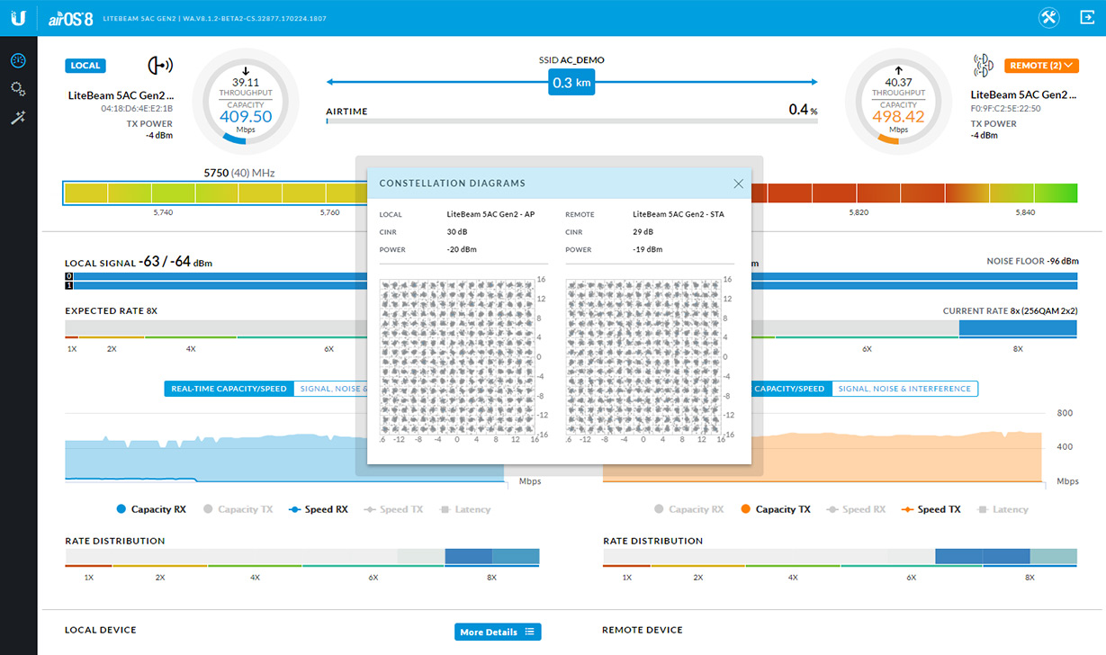Click the airOS 8 logo

pos(68,17)
